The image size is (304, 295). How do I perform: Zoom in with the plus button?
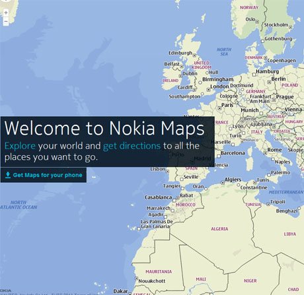click(6, 13)
